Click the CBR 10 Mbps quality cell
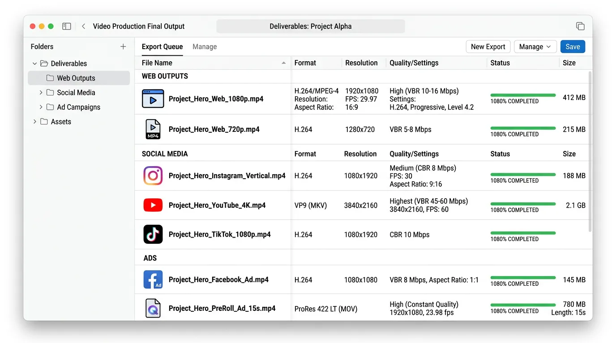 coord(410,234)
